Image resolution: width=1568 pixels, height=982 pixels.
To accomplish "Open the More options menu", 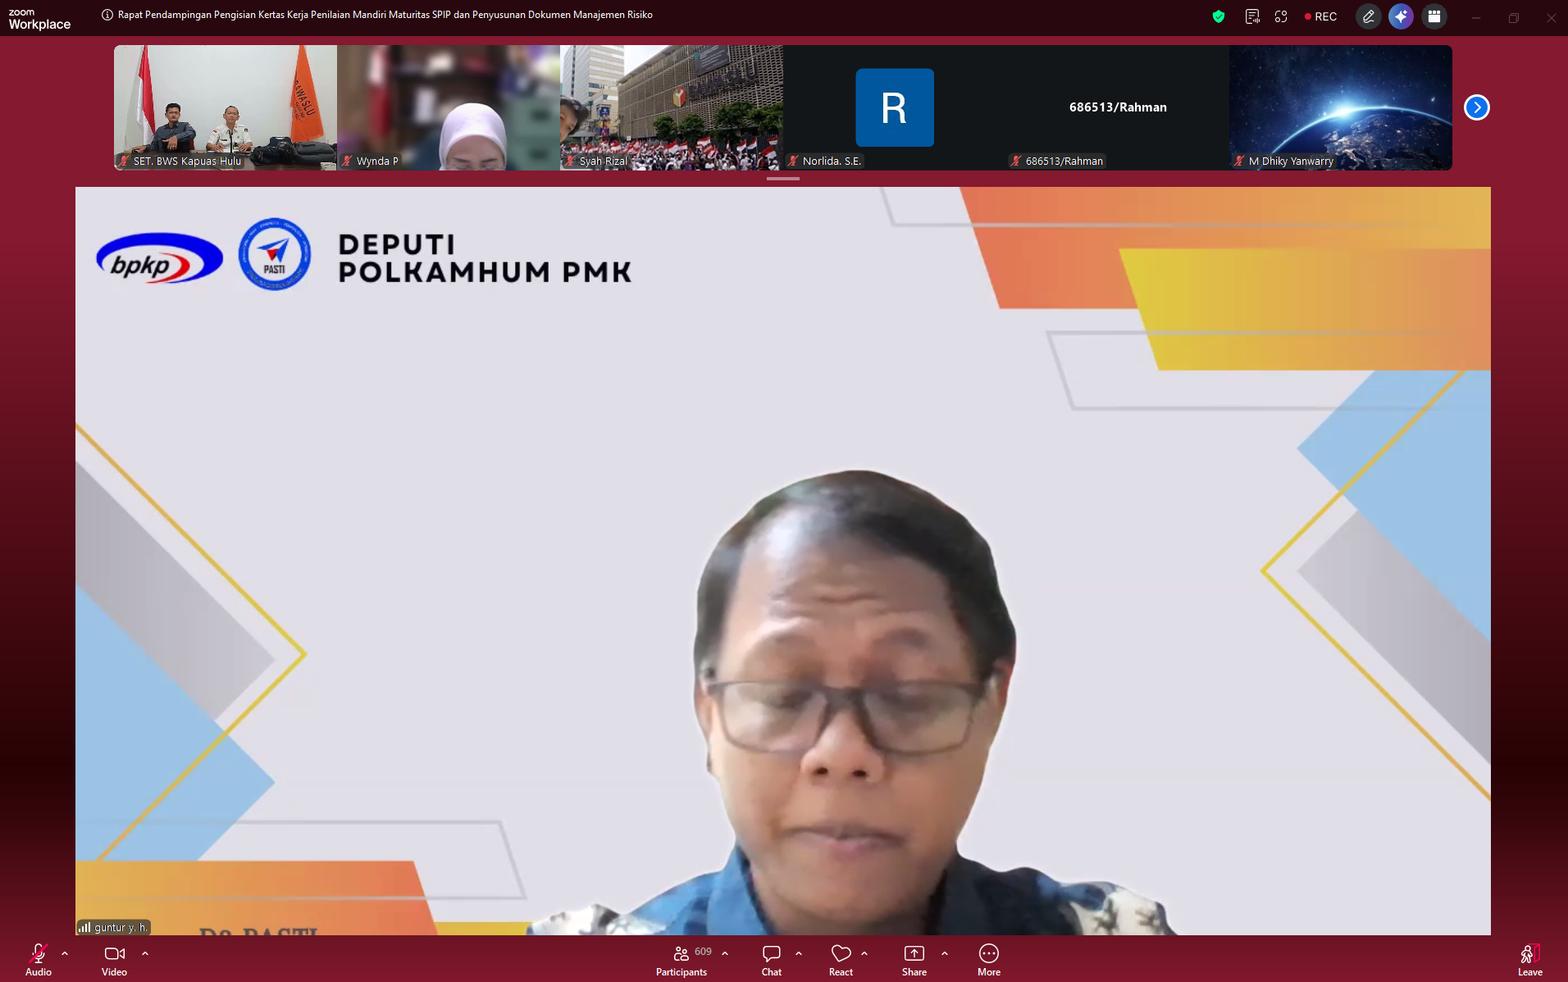I will click(x=989, y=959).
